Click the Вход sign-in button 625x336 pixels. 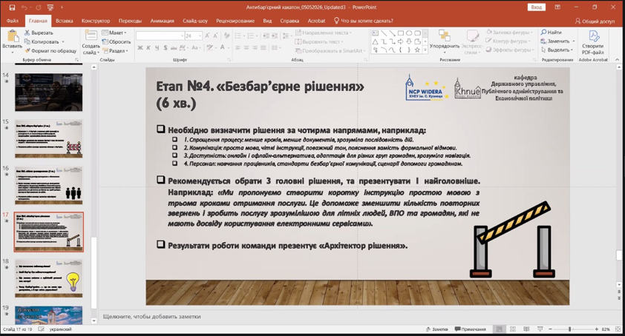pos(536,7)
